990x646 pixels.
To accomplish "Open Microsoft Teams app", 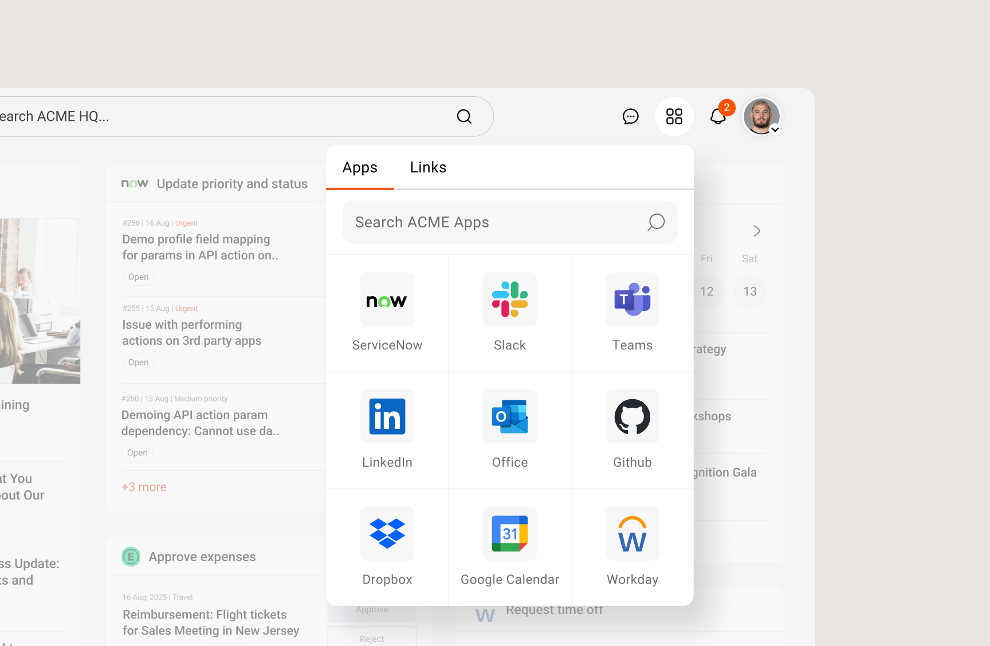I will pos(632,313).
